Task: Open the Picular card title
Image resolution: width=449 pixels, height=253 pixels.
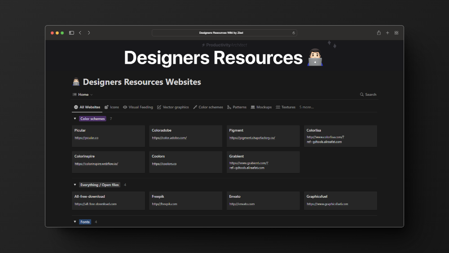Action: coord(80,130)
